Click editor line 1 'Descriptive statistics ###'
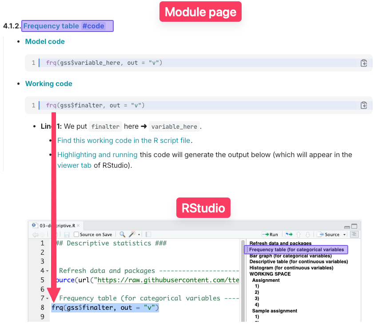This screenshot has width=374, height=324. pyautogui.click(x=111, y=243)
